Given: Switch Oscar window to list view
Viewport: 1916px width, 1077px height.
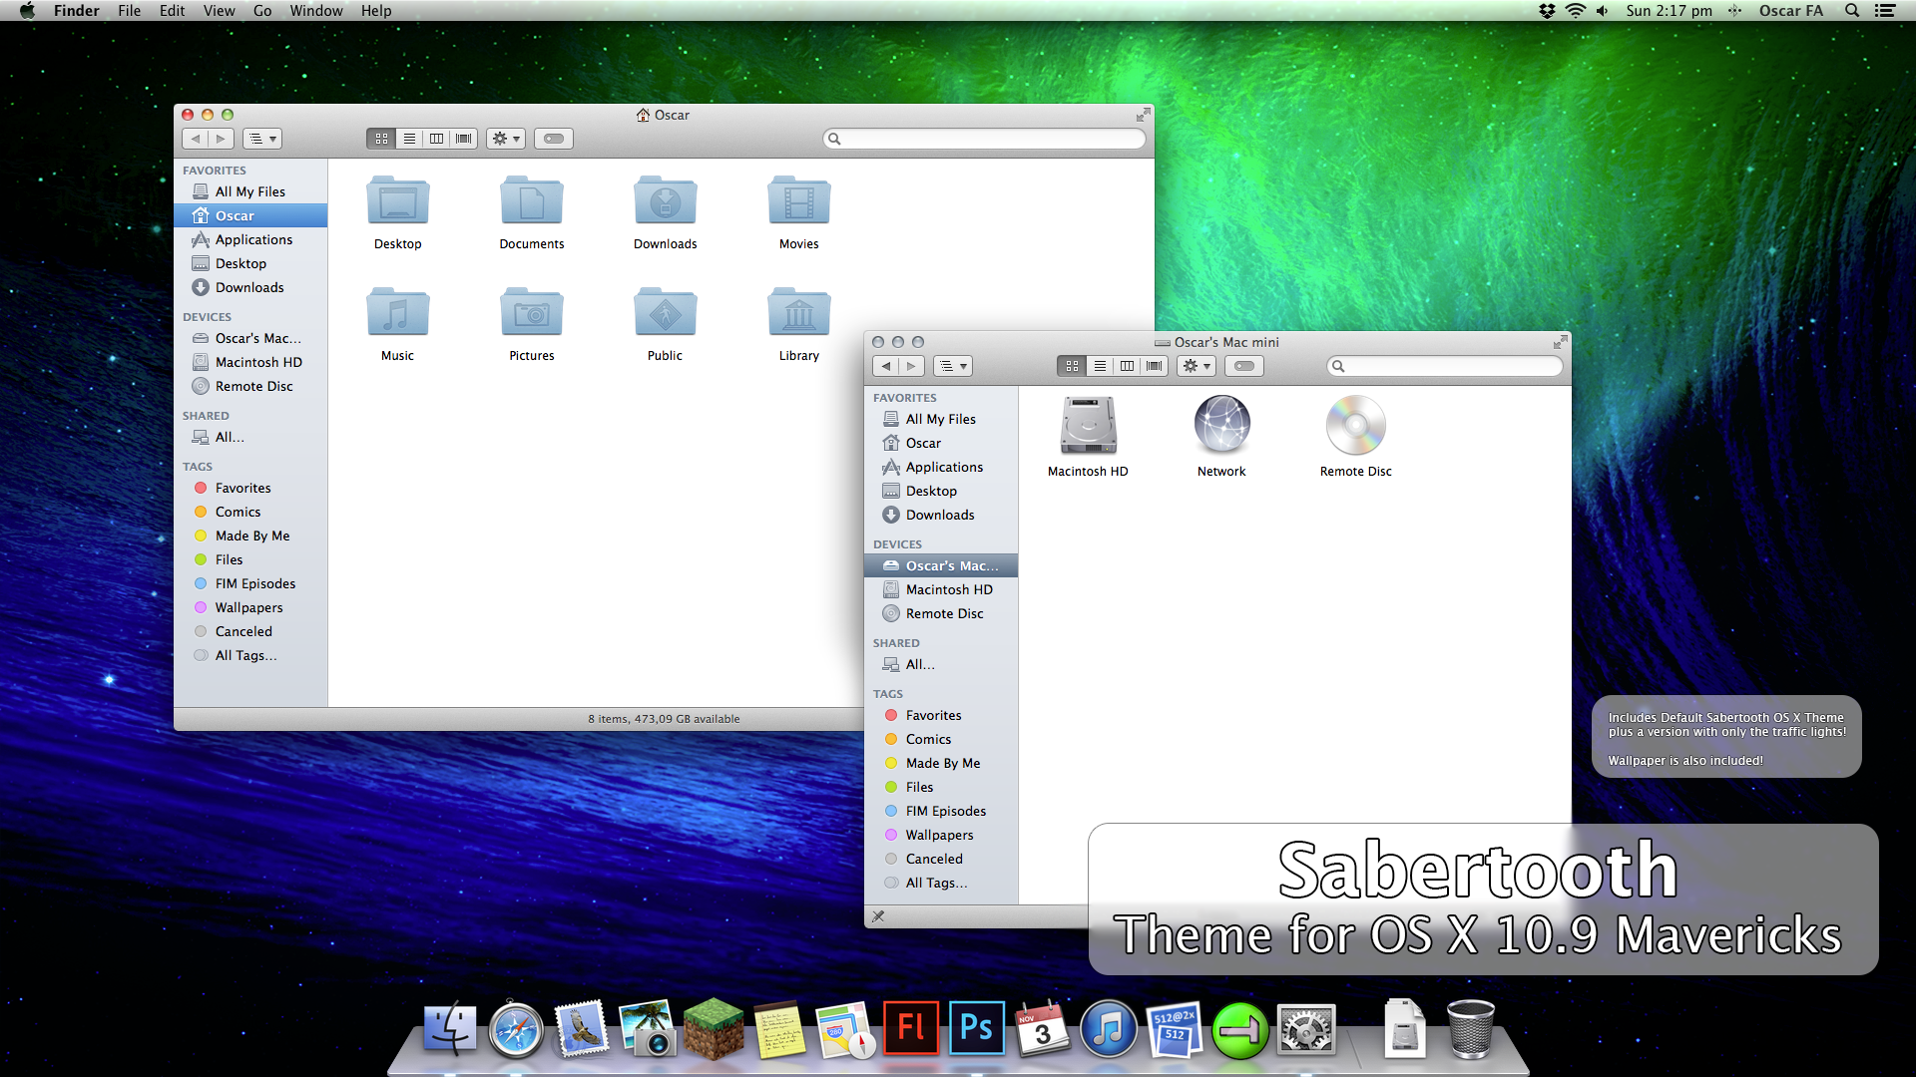Looking at the screenshot, I should pos(409,139).
